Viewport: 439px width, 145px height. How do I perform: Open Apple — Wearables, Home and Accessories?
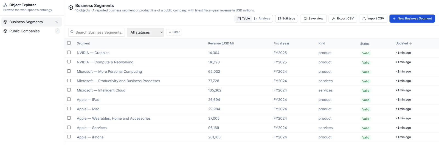[x=114, y=119]
